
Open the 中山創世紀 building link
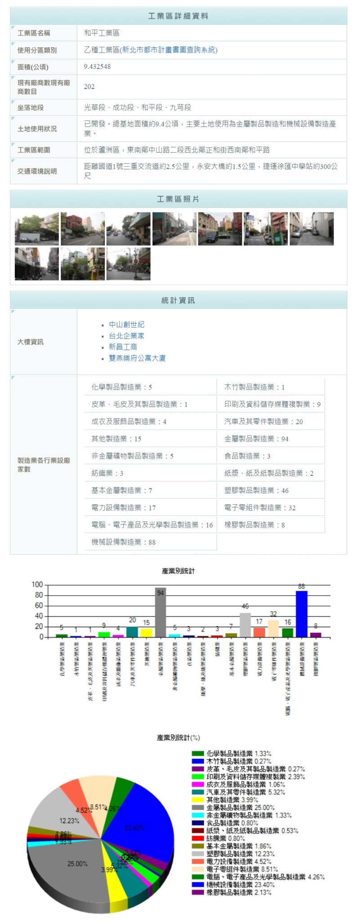[126, 325]
